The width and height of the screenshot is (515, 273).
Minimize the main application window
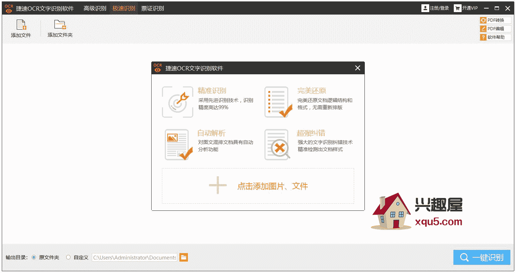486,8
